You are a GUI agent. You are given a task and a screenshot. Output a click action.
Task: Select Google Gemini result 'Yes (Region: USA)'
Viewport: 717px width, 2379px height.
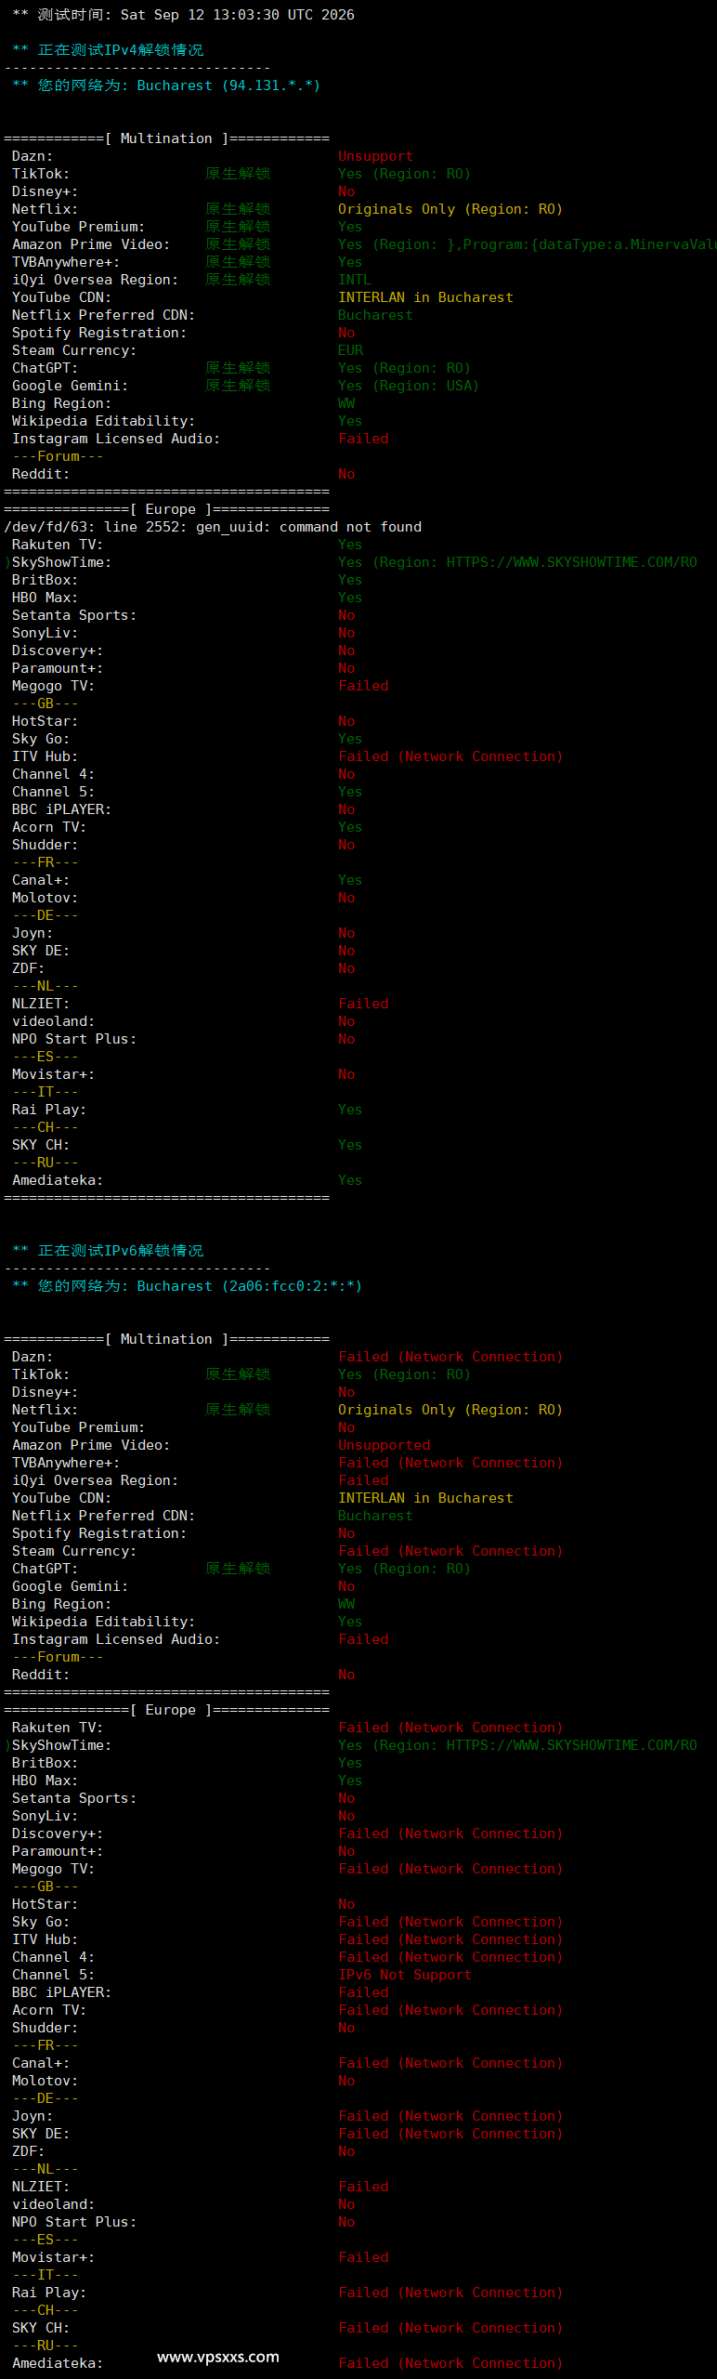point(409,386)
